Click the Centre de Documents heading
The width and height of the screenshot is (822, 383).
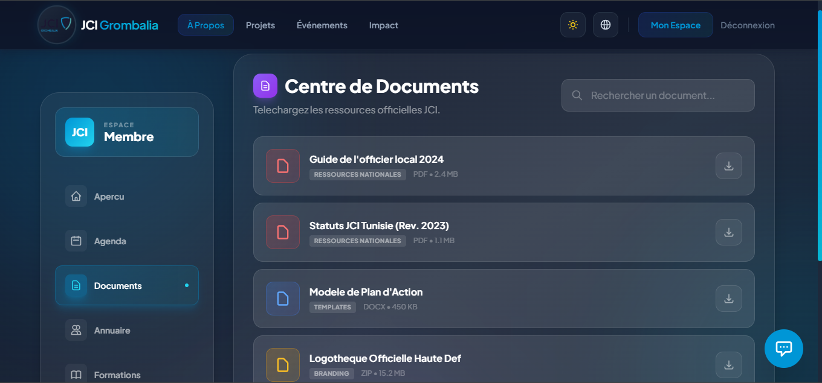(382, 86)
